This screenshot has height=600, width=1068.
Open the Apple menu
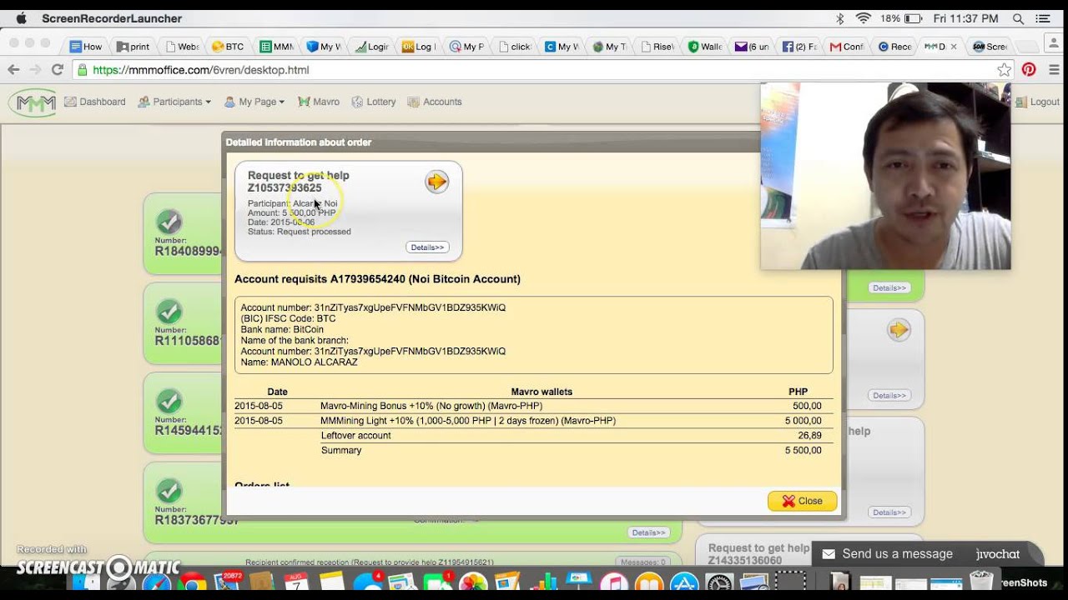tap(21, 18)
